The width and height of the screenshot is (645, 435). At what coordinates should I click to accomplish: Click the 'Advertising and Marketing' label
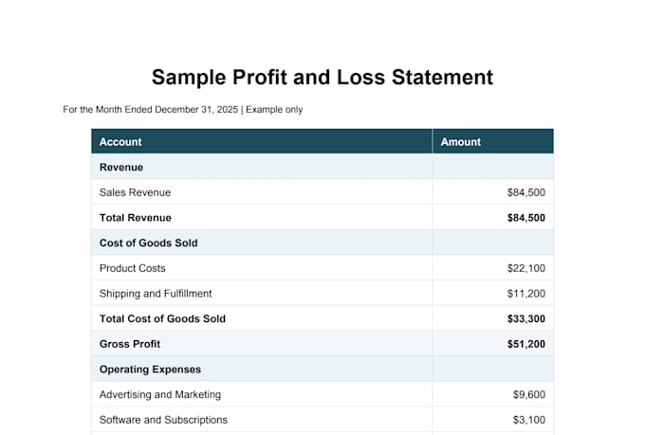click(160, 394)
